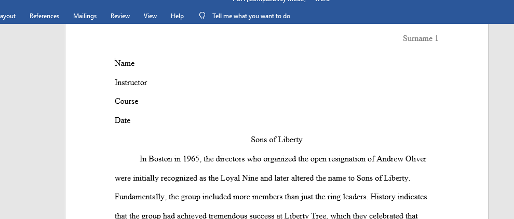The width and height of the screenshot is (514, 219).
Task: Click the 'Instructor' line
Action: coord(131,83)
